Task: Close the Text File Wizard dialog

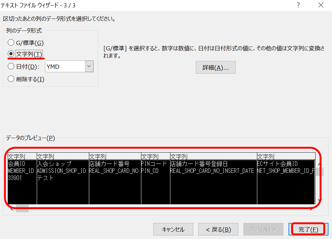Action: click(321, 5)
